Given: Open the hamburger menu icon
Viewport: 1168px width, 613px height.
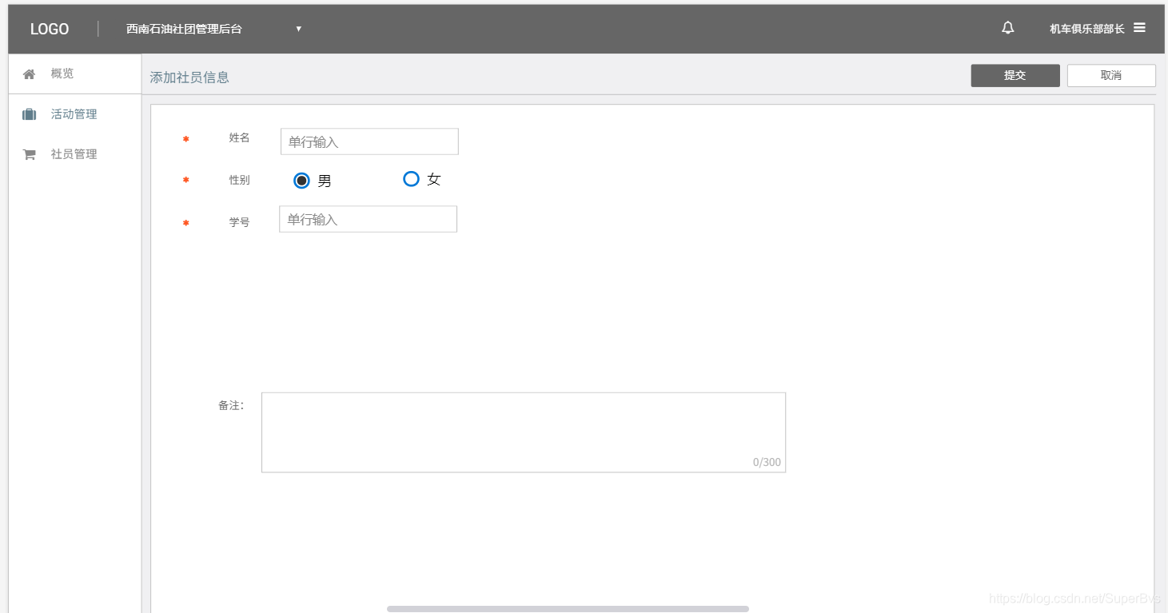Looking at the screenshot, I should 1139,28.
